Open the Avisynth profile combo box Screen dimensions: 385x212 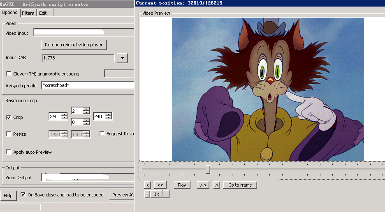pyautogui.click(x=88, y=85)
